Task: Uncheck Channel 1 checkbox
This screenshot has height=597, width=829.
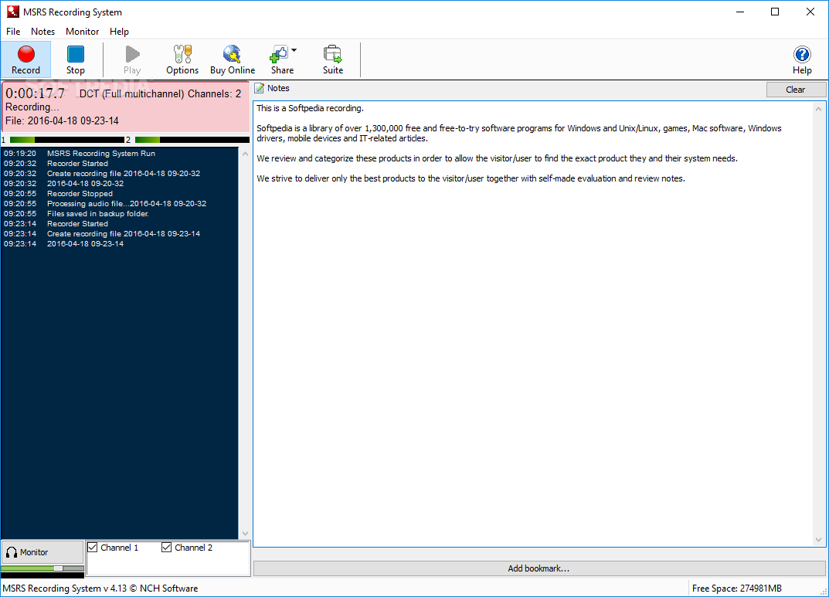Action: [93, 548]
